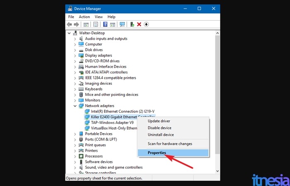Minimize the Device Manager window

click(185, 9)
